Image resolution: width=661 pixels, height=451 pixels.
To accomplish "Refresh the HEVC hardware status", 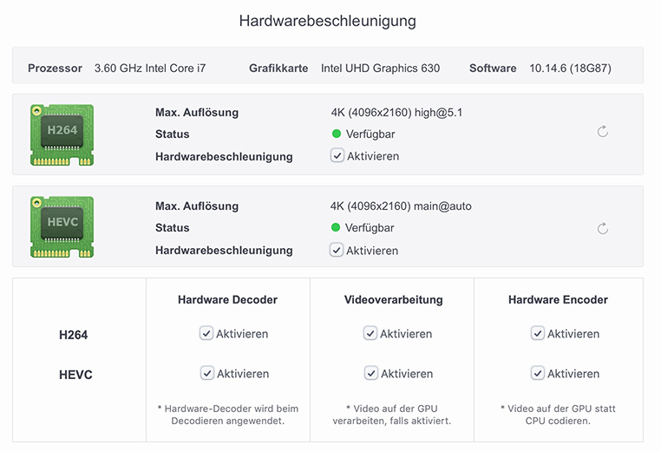I will pos(603,229).
